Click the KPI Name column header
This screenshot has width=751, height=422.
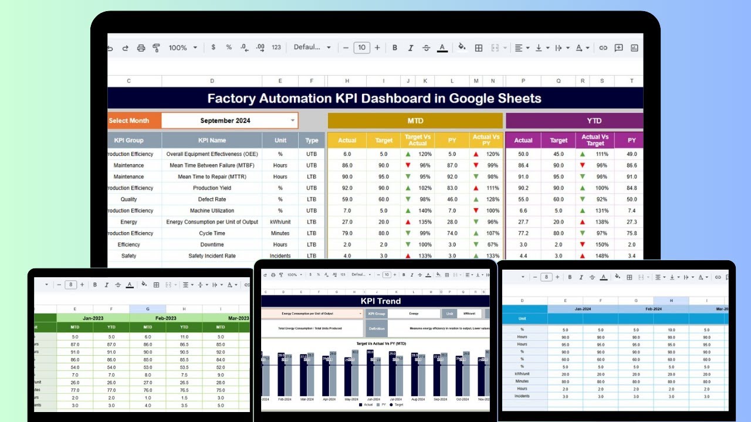212,140
